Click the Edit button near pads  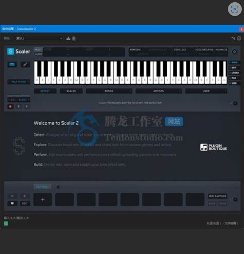coord(25,203)
